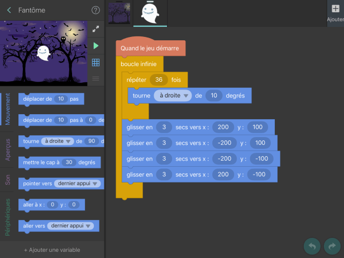Viewport: 344px width, 258px height.
Task: Open dernier appui dropdown in pointer vers
Action: click(x=78, y=184)
